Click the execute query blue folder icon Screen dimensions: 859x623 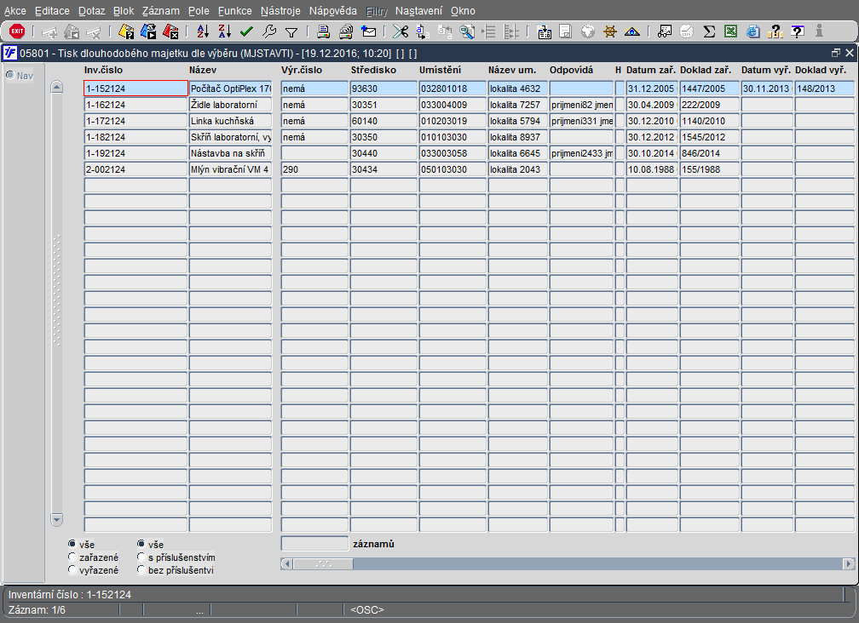click(x=148, y=31)
